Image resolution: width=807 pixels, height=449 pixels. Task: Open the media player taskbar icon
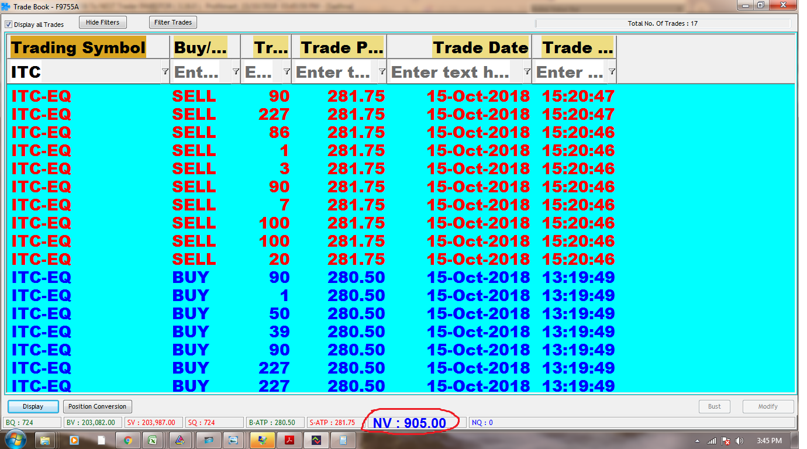pos(74,440)
